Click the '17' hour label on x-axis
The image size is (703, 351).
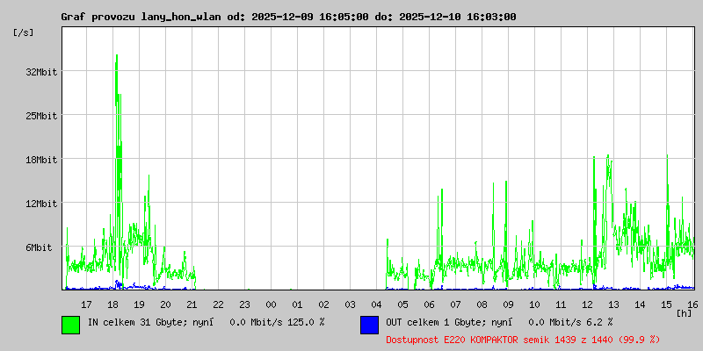click(x=86, y=304)
